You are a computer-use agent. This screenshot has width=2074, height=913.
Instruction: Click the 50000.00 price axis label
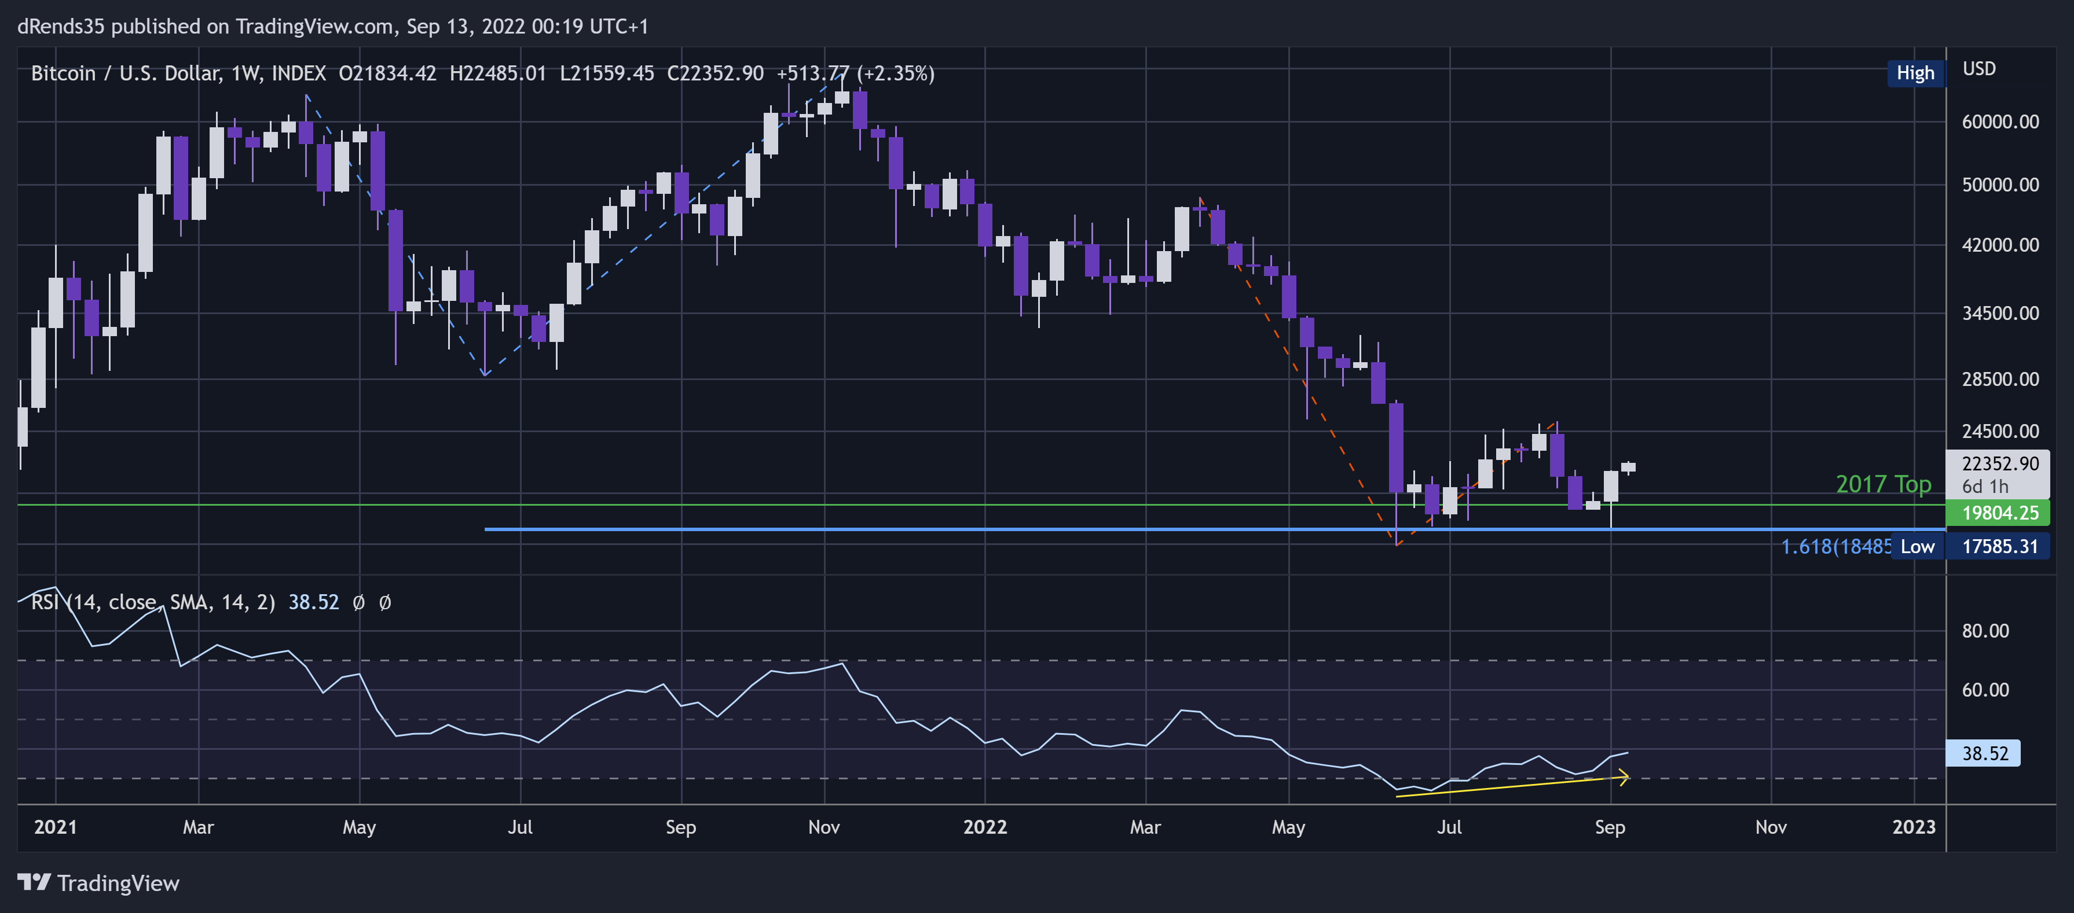point(2000,184)
